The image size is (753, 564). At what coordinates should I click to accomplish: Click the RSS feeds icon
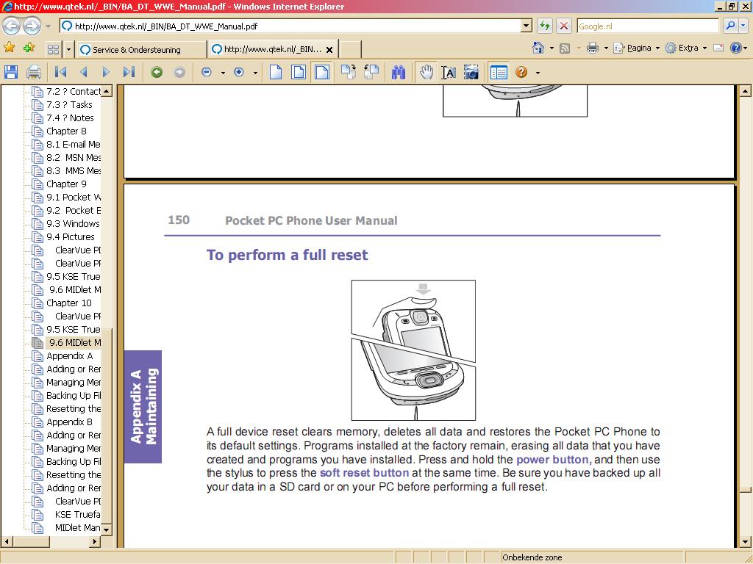point(565,48)
